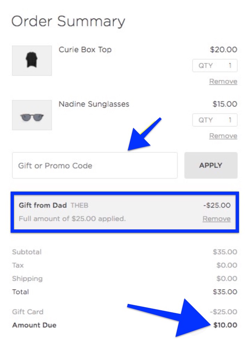The height and width of the screenshot is (344, 247).
Task: Click the Gift Card -$25.00 line amount
Action: coord(224,312)
